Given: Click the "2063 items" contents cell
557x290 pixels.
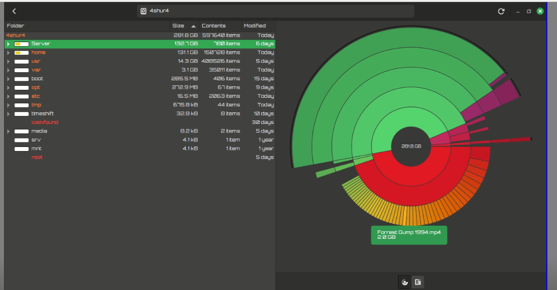Looking at the screenshot, I should [x=224, y=96].
